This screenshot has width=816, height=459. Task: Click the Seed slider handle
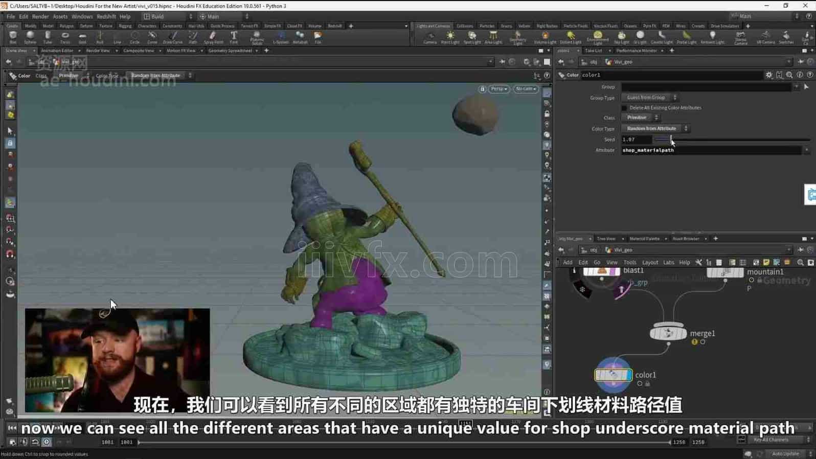tap(671, 139)
